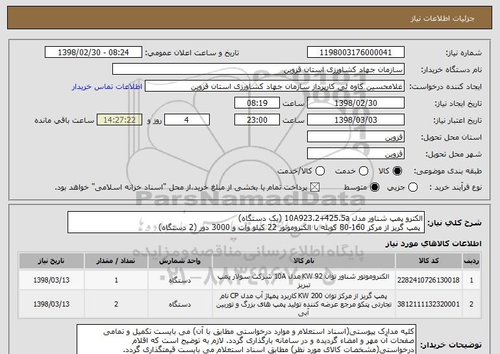Image resolution: width=500 pixels, height=354 pixels.
Task: Click the پمپ گریز از مرکز item name cell
Action: [304, 304]
